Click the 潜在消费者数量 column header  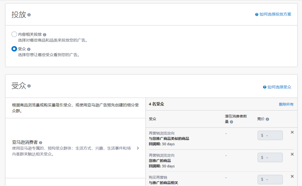tap(236, 119)
